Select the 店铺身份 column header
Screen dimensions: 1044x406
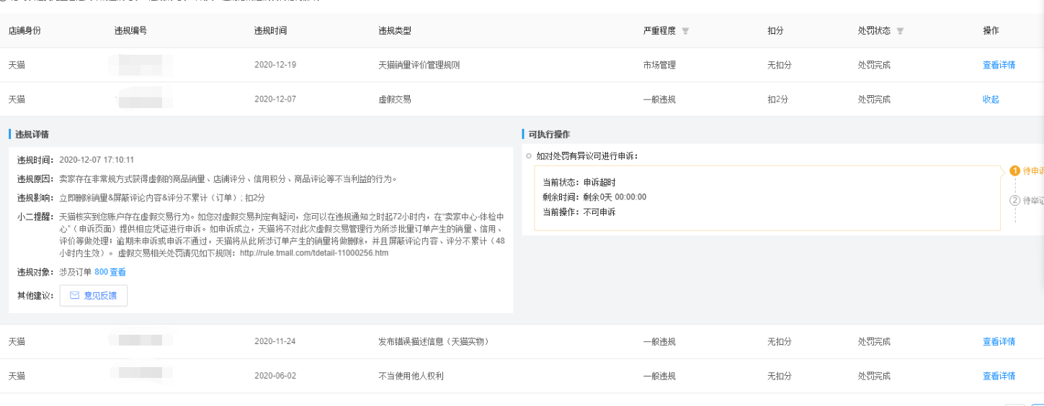coord(25,31)
